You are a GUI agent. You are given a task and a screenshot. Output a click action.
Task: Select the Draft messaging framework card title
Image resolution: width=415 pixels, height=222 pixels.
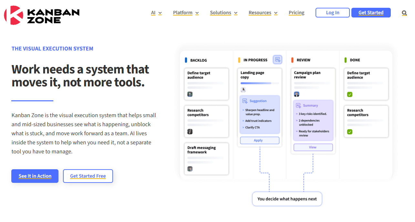coord(202,150)
